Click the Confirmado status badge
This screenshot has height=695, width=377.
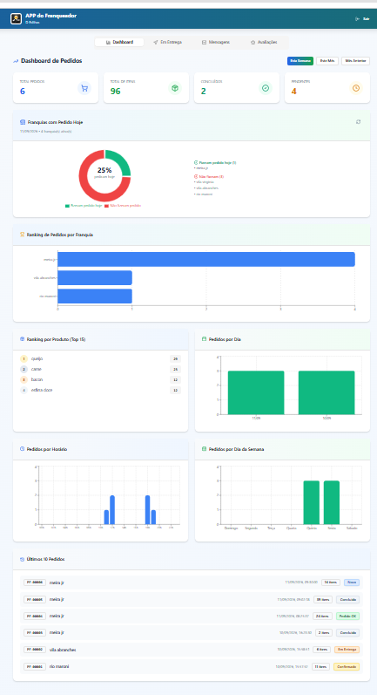tap(347, 666)
